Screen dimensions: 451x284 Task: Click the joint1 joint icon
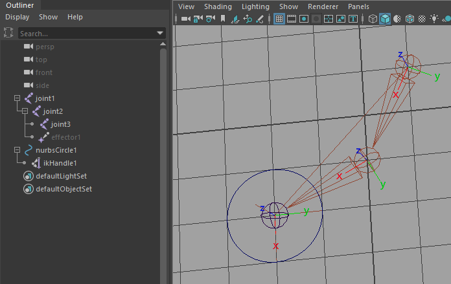[x=29, y=98]
